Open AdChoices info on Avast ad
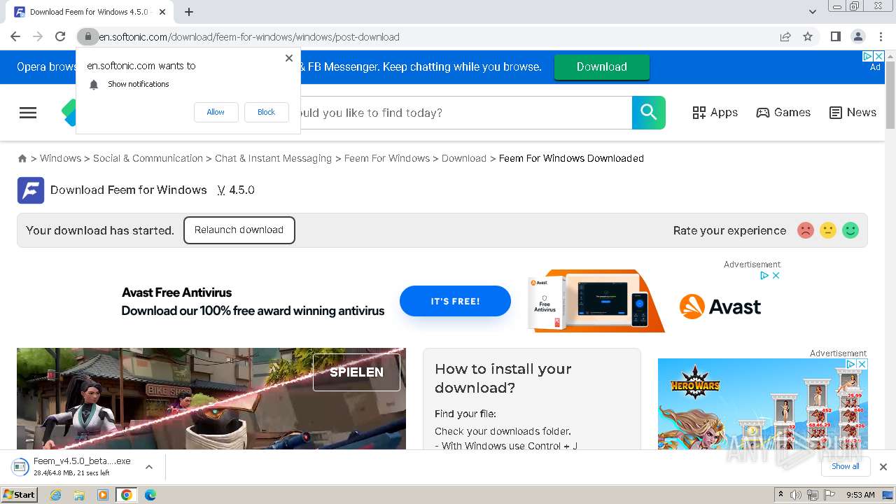This screenshot has width=896, height=504. pos(765,276)
